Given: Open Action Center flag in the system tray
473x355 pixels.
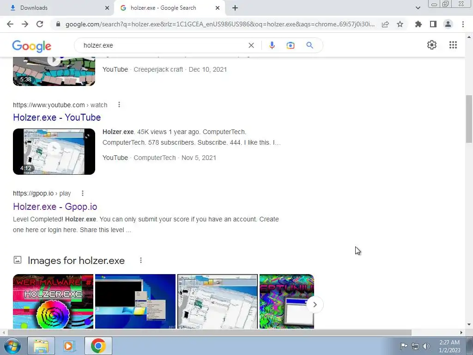Looking at the screenshot, I should [x=404, y=346].
